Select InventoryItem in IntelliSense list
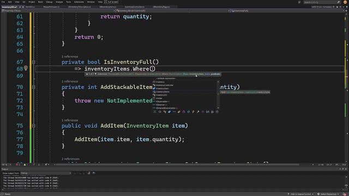The height and width of the screenshot is (196, 349). pyautogui.click(x=185, y=88)
